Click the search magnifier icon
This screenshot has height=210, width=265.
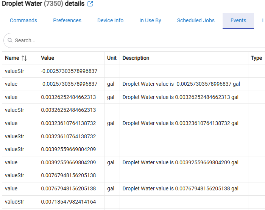point(10,40)
